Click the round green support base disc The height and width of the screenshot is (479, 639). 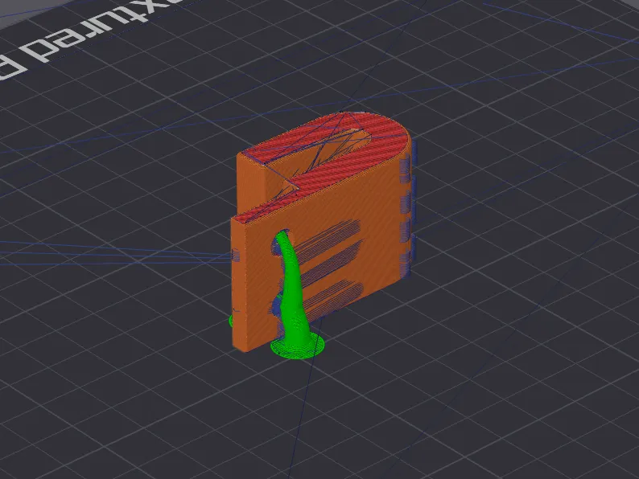coord(298,346)
